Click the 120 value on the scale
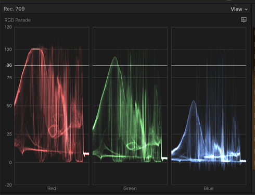This screenshot has width=255, height=195. [x=8, y=27]
